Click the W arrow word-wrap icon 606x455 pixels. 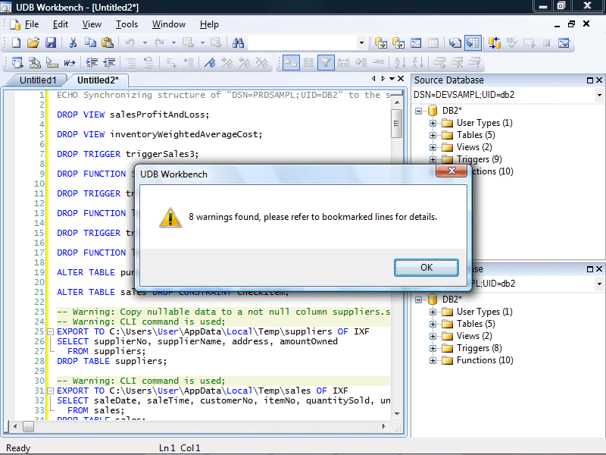click(x=69, y=62)
